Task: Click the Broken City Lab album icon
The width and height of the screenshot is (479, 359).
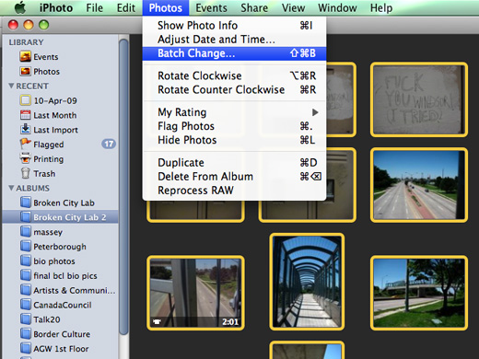Action: tap(26, 203)
